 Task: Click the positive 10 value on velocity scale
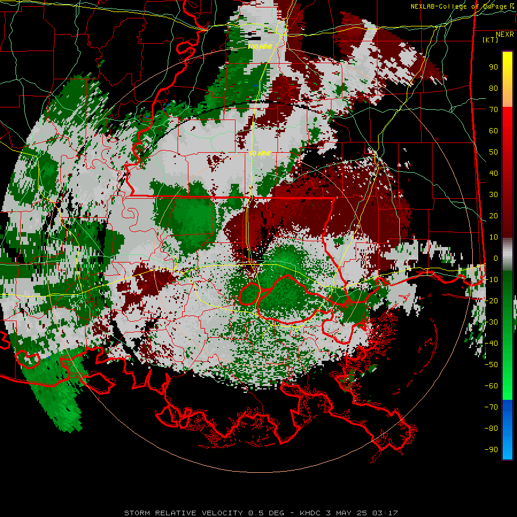[x=493, y=237]
